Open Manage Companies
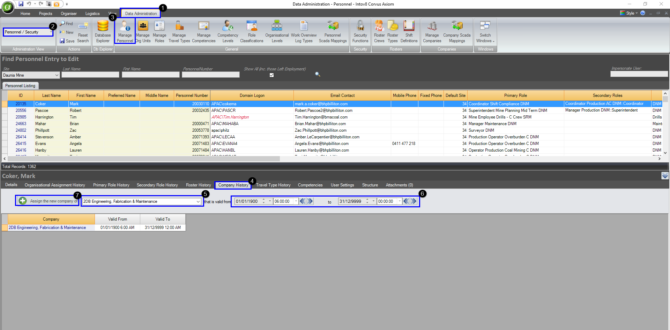Screen dimensions: 670x330 pos(432,31)
